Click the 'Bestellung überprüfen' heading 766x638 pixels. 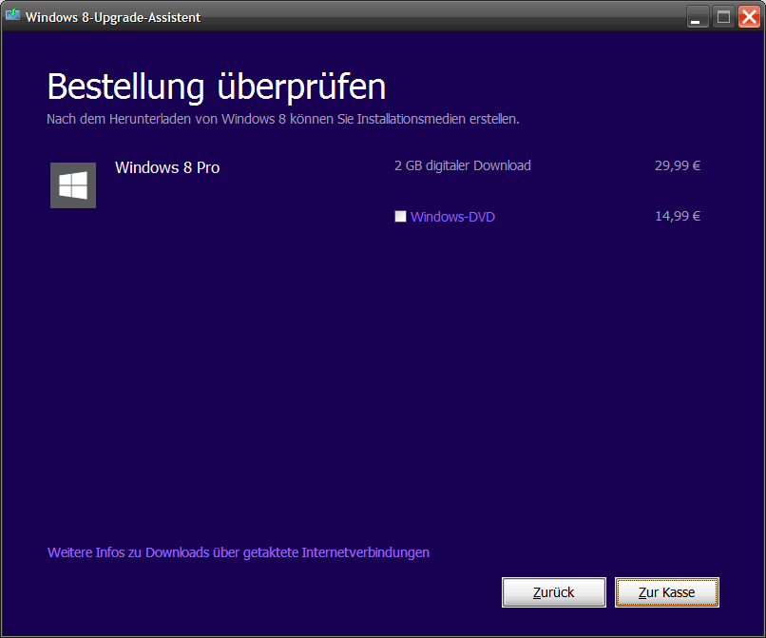[x=217, y=87]
